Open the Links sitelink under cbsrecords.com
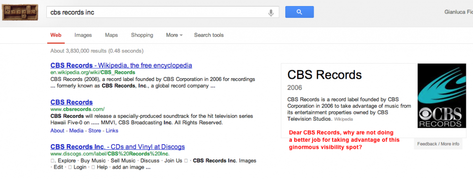The image size is (473, 179). (112, 130)
